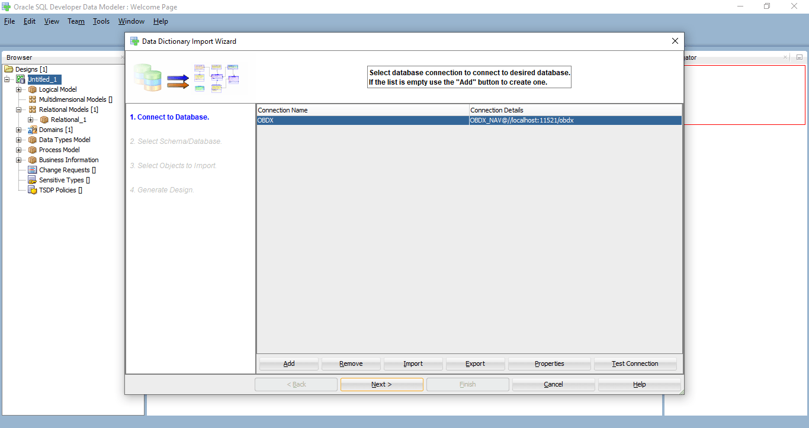Click the Remove connection button

(x=351, y=363)
